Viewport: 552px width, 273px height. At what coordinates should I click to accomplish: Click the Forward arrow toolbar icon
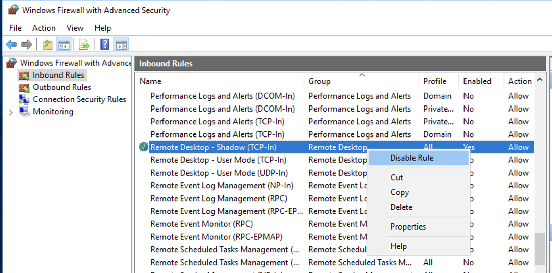click(26, 44)
